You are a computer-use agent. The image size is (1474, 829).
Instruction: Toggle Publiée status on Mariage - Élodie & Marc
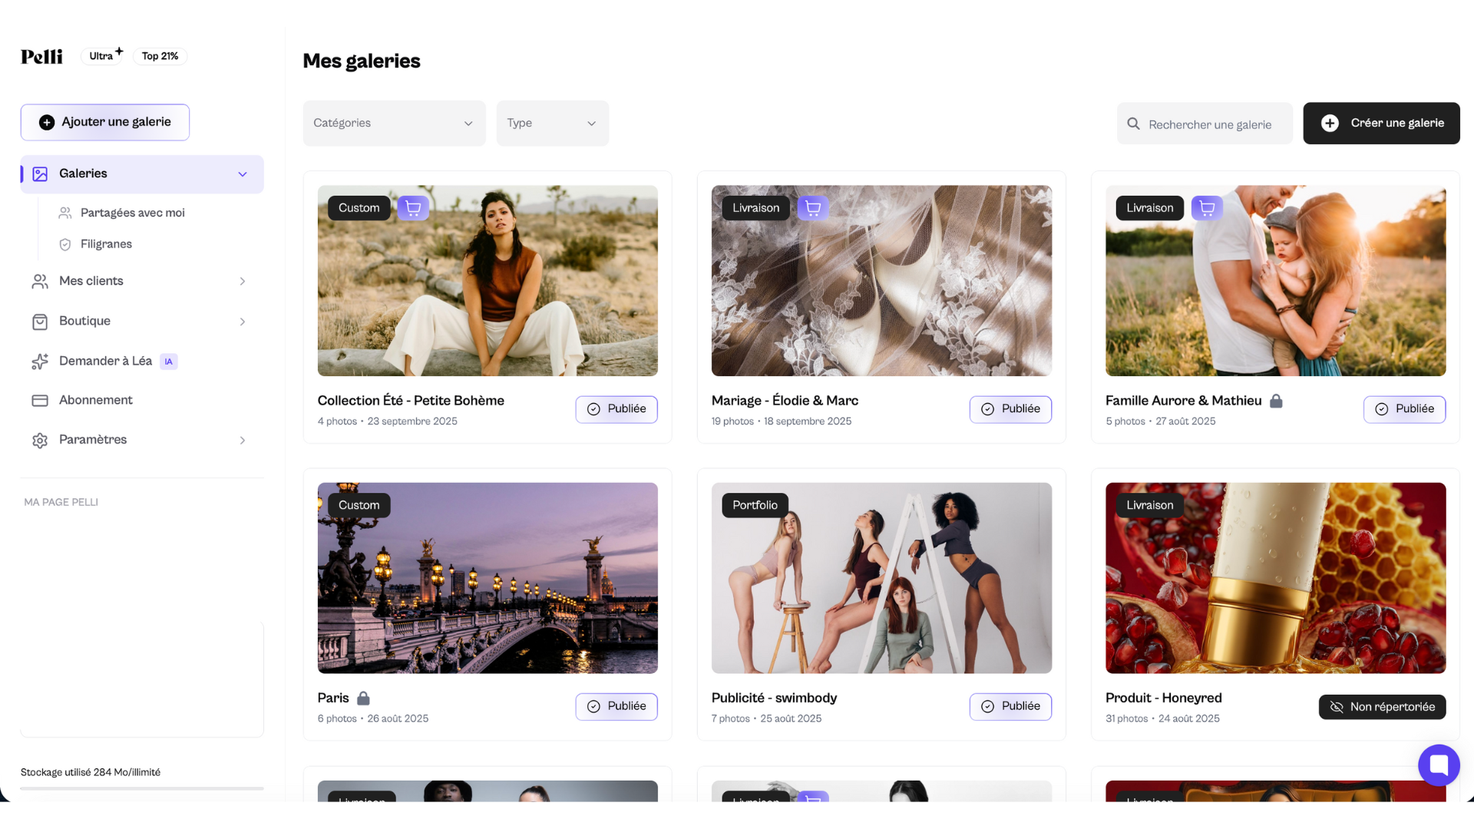(x=1010, y=409)
